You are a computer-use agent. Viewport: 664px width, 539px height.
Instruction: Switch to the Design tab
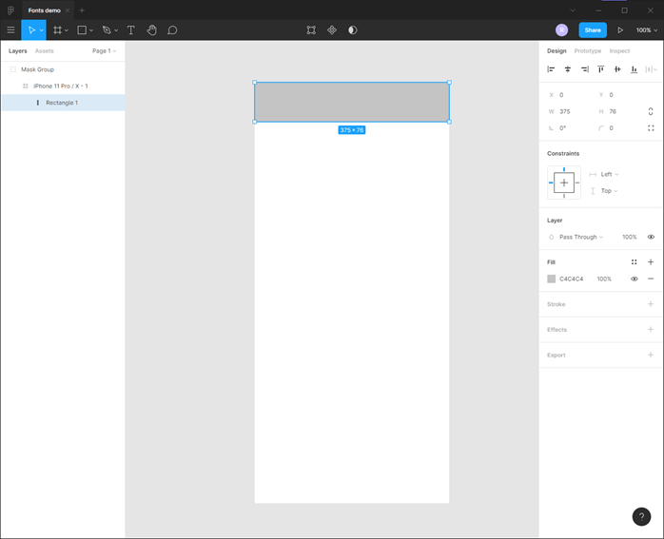[x=557, y=50]
